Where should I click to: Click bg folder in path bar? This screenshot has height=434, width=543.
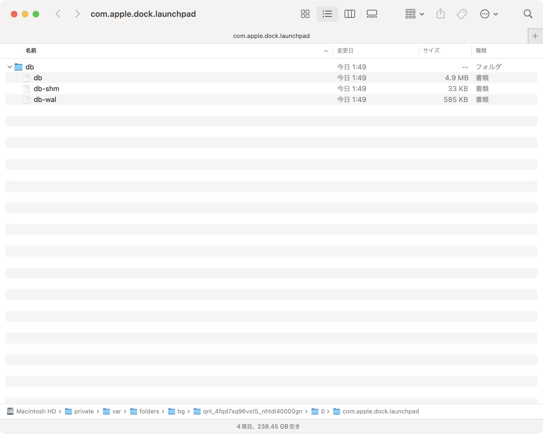(x=176, y=411)
